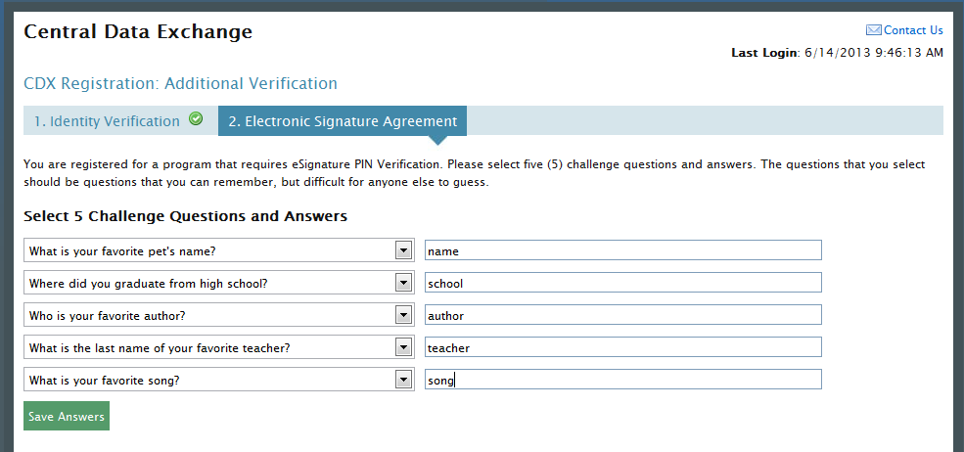Open the high school graduation question dropdown
Viewport: 964px width, 452px height.
click(x=402, y=283)
